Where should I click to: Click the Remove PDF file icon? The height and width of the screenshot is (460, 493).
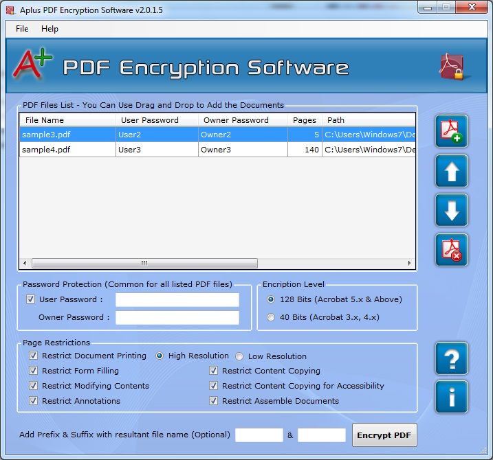click(x=452, y=250)
